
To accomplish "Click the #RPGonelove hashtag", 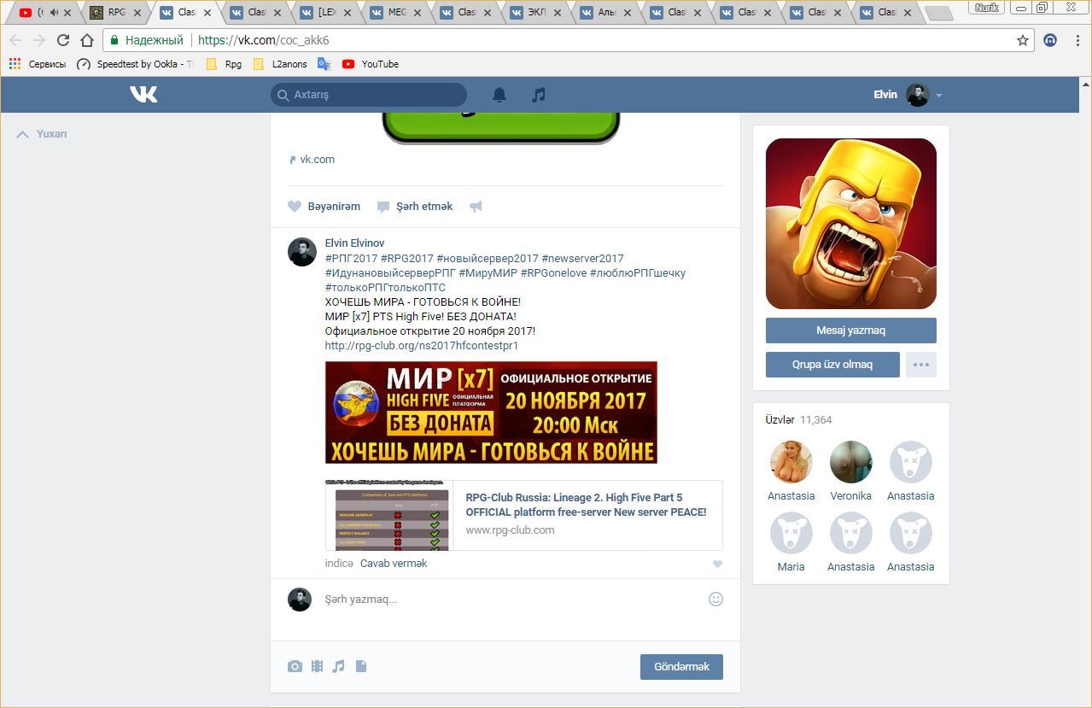I will click(x=553, y=273).
